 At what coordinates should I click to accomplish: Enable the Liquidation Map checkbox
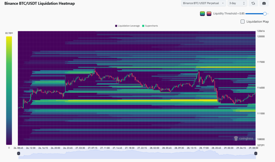pos(243,22)
